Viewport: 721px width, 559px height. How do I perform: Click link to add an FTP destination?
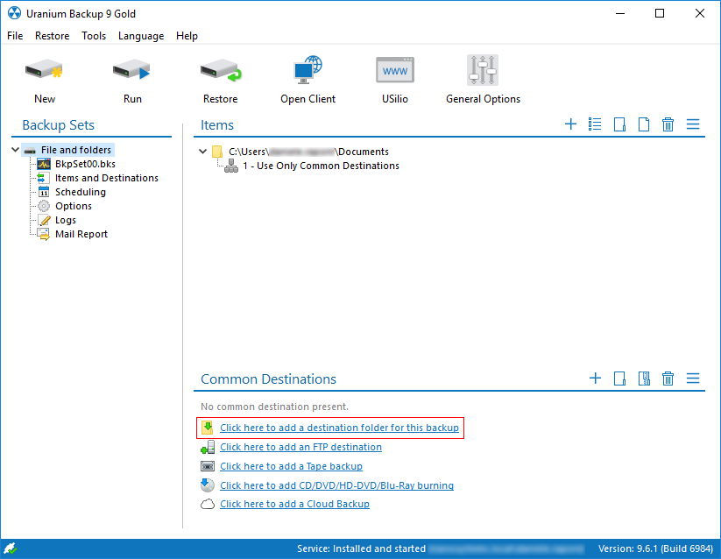pos(300,447)
